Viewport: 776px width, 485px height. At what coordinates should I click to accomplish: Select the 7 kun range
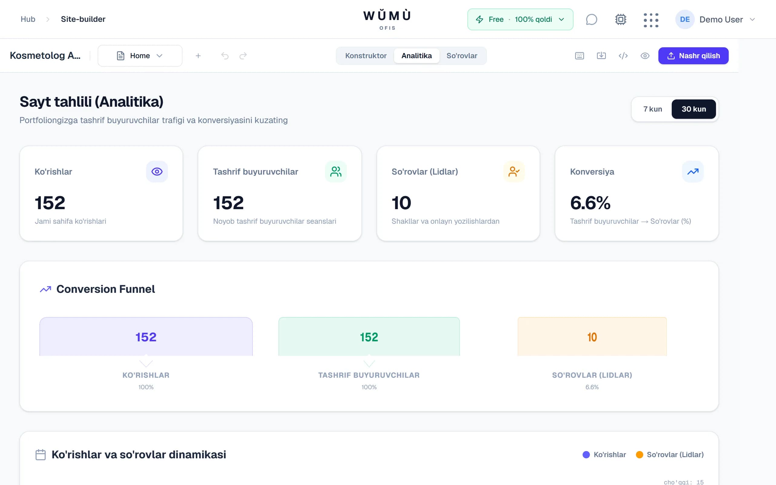pyautogui.click(x=653, y=109)
